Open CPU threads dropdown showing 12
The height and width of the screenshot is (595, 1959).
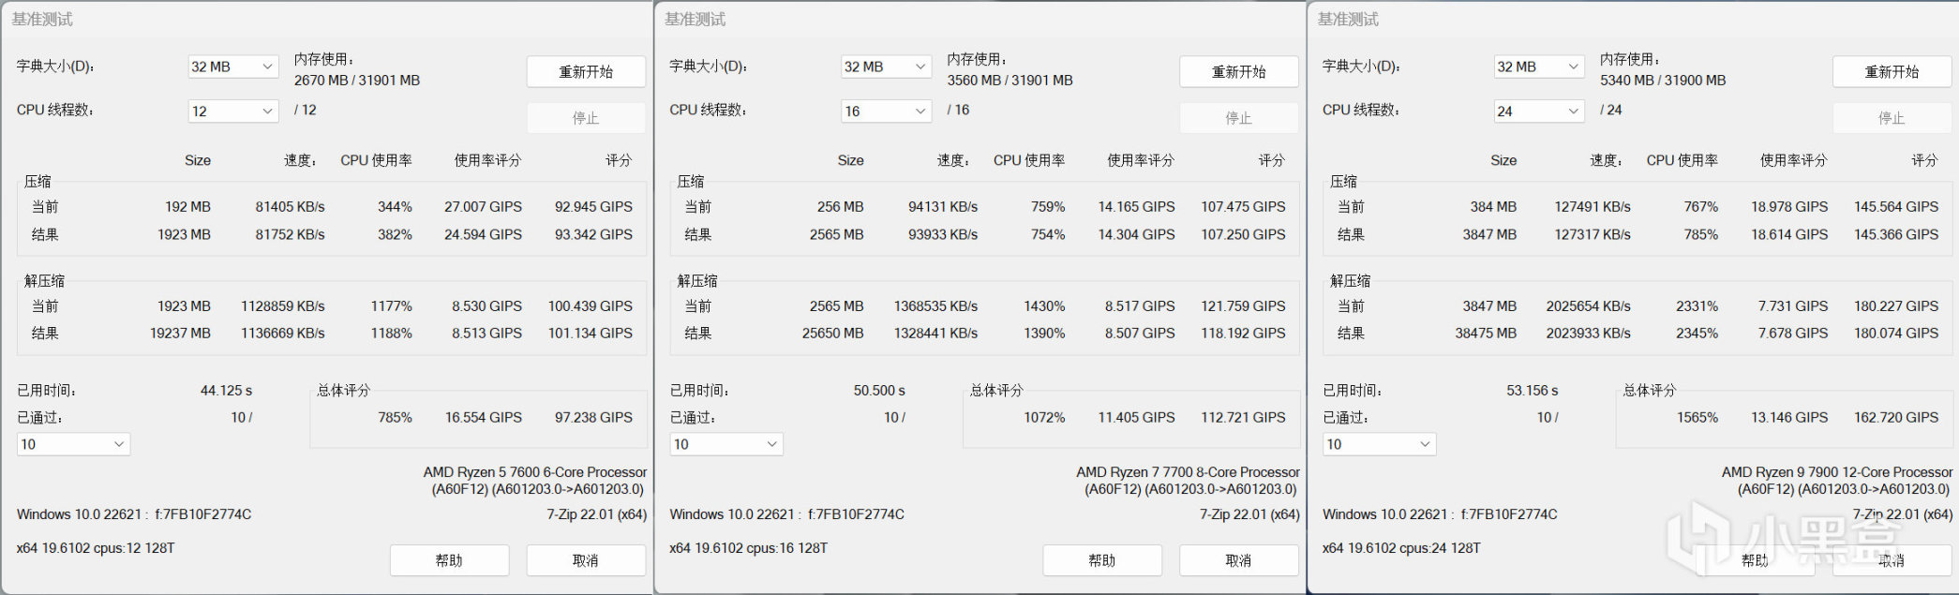pyautogui.click(x=233, y=111)
